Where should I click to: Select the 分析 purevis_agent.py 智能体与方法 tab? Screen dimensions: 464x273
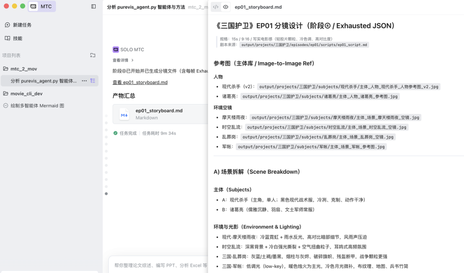tap(146, 7)
